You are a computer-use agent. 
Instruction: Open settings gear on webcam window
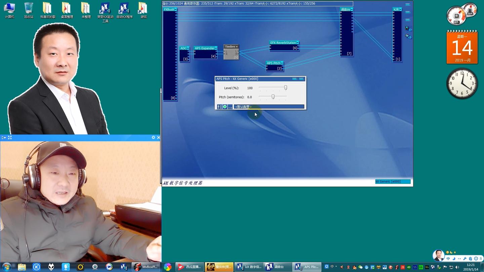(x=153, y=138)
